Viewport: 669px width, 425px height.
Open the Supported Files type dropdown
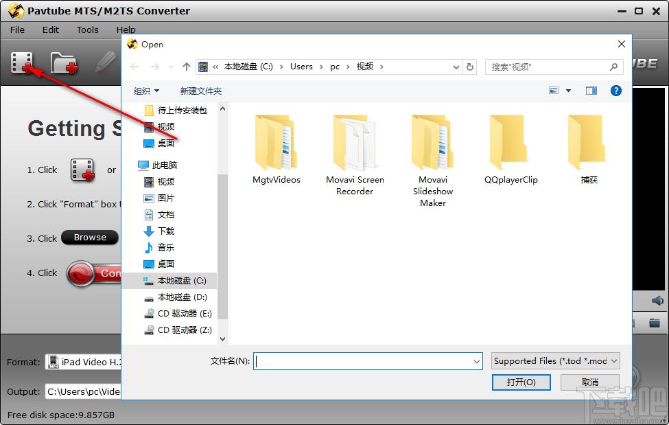pos(556,361)
